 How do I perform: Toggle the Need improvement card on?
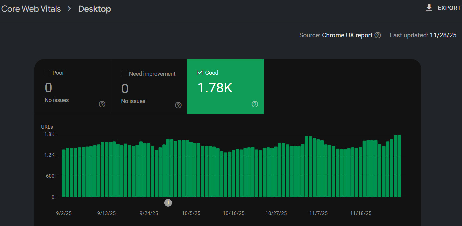coord(149,86)
